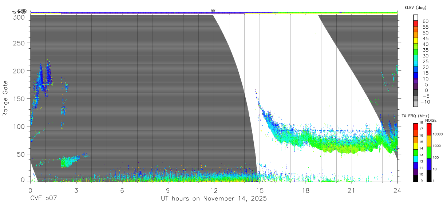Click the CVE b07 radar label
447x206 pixels.
coord(44,198)
